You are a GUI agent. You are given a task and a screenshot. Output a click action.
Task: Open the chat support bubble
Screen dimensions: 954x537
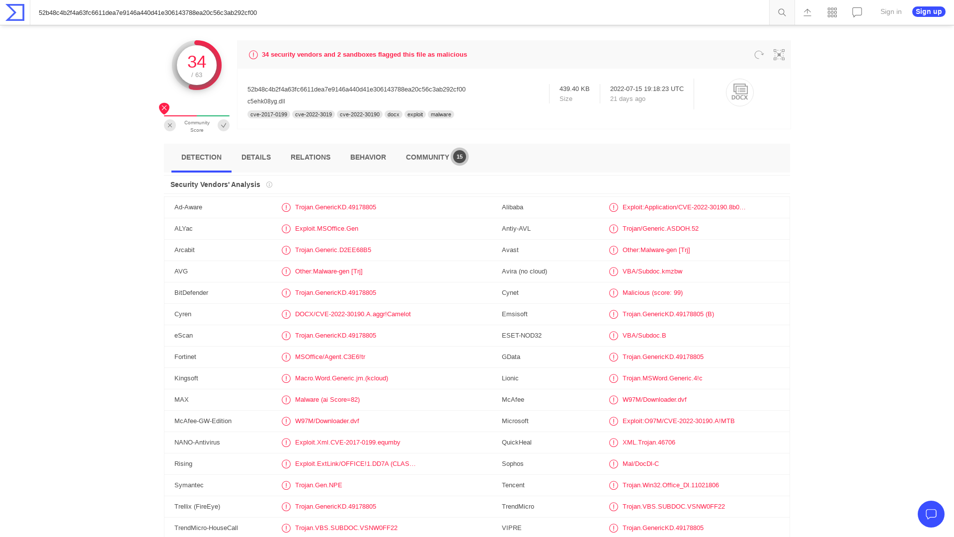click(931, 514)
